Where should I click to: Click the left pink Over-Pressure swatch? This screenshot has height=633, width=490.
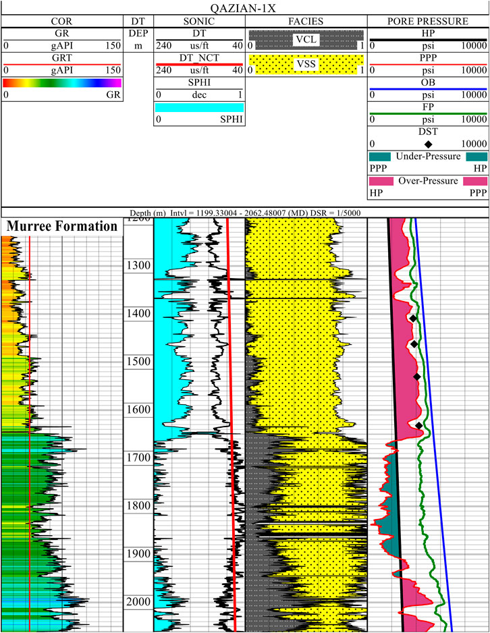pos(381,182)
